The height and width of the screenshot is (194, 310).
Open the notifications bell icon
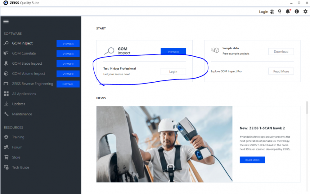tap(288, 11)
